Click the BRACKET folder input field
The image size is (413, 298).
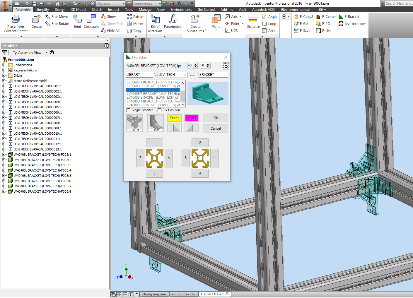pyautogui.click(x=213, y=75)
